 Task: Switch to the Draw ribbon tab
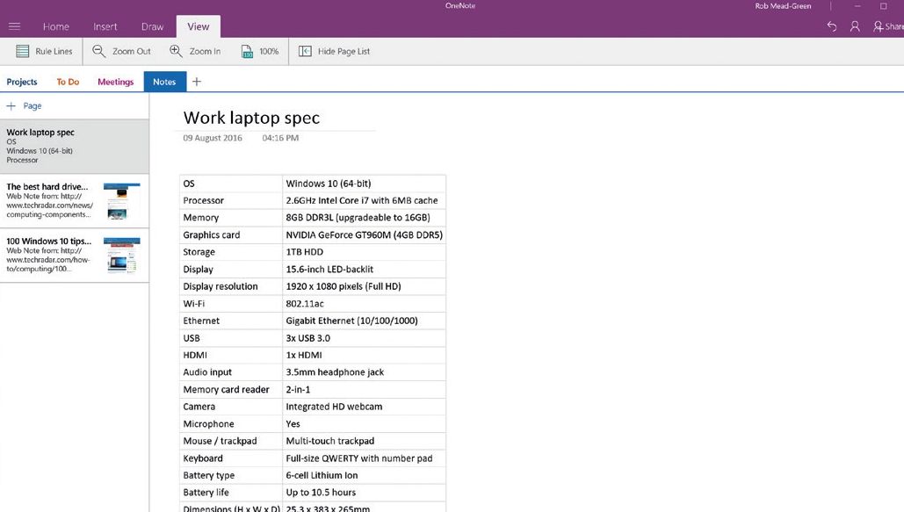click(151, 26)
